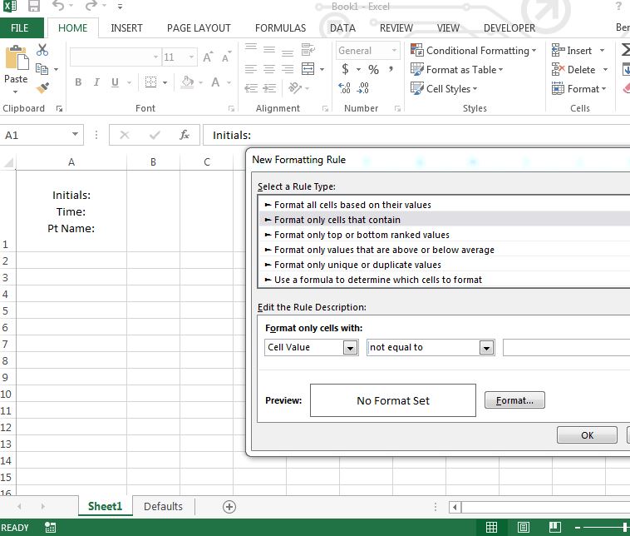
Task: Switch to DATA ribbon tab
Action: (342, 27)
